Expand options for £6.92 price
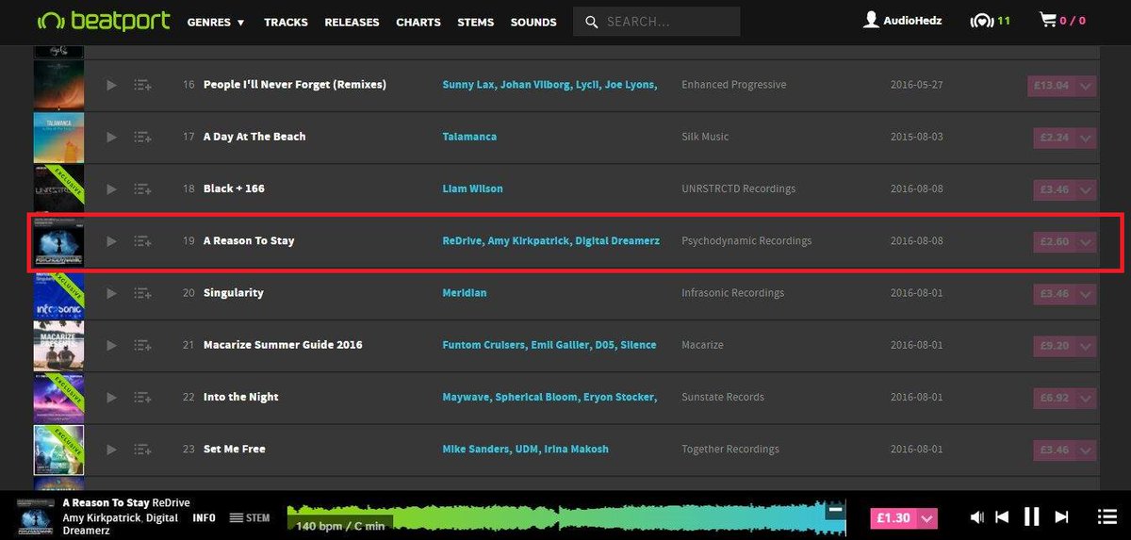 1086,397
